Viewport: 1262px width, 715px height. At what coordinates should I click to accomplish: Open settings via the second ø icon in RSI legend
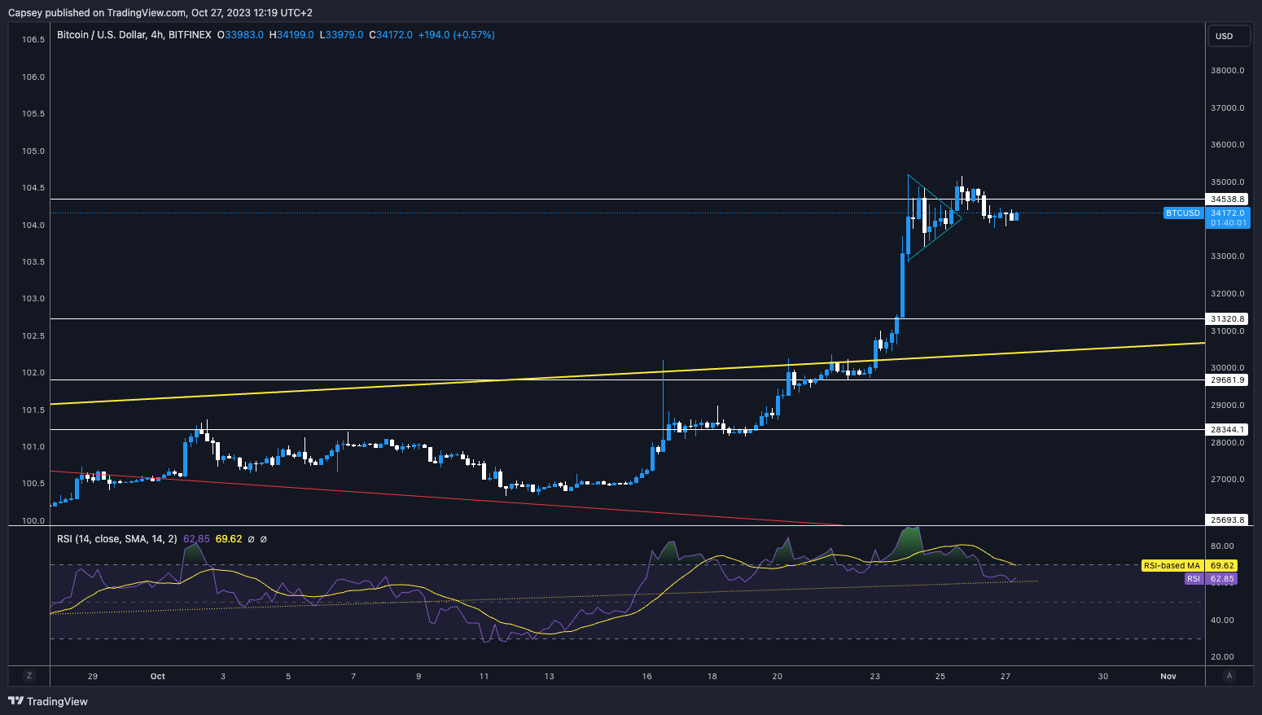tap(263, 538)
